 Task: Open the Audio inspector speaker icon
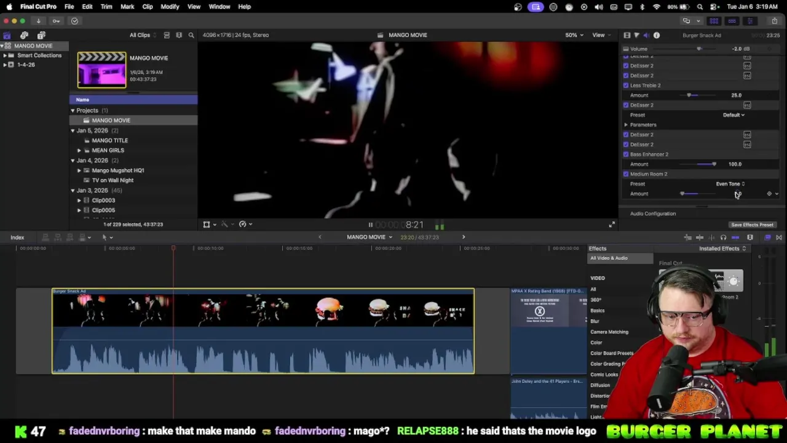(x=646, y=36)
